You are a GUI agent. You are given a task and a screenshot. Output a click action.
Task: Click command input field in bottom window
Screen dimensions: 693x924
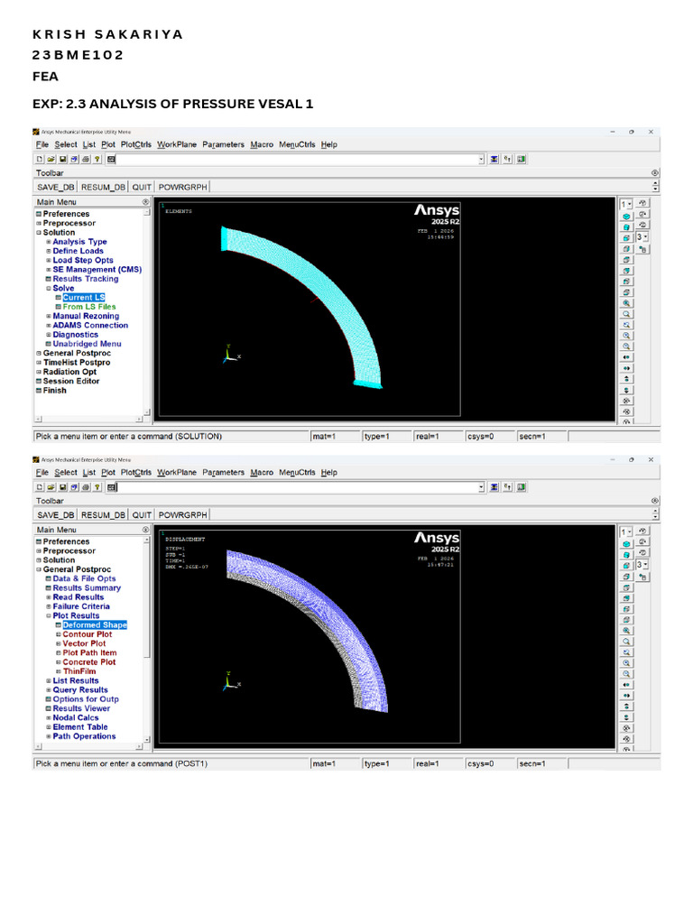(x=297, y=487)
